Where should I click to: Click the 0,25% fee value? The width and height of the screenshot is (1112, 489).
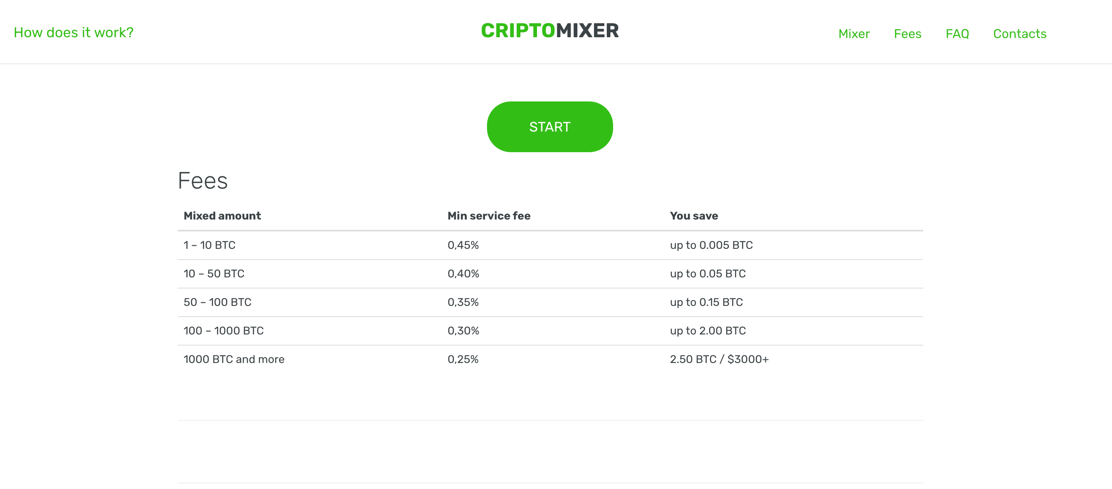463,359
